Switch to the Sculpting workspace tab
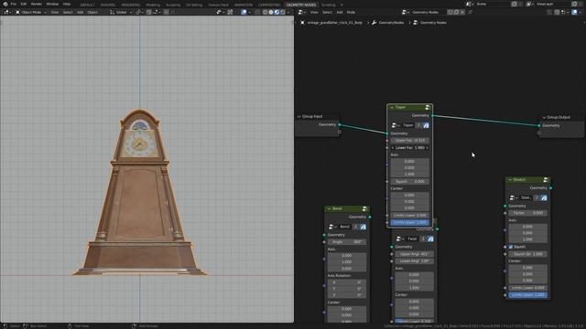This screenshot has height=329, width=586. (x=173, y=5)
